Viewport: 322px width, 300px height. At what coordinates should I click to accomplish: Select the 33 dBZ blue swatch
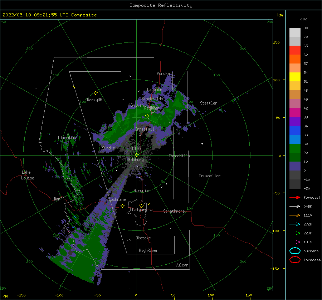tap(295, 139)
